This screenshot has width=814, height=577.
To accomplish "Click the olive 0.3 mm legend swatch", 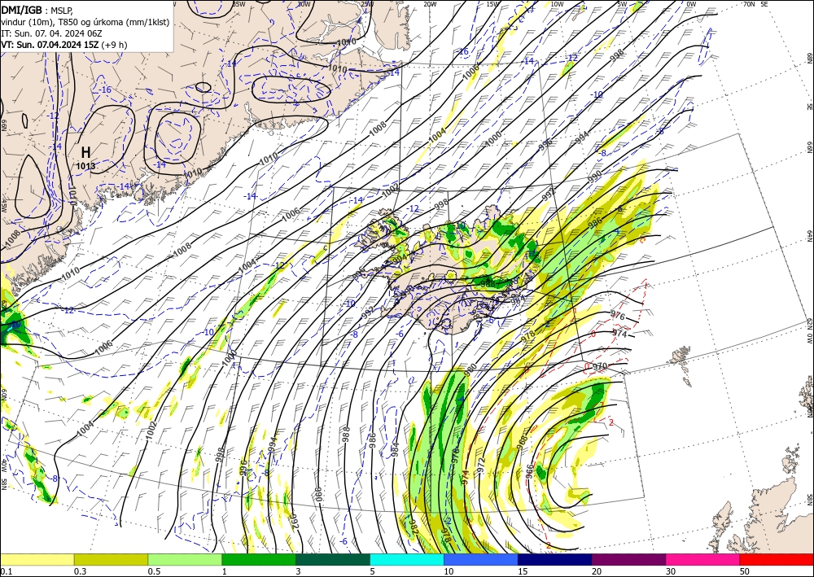I will 111,559.
